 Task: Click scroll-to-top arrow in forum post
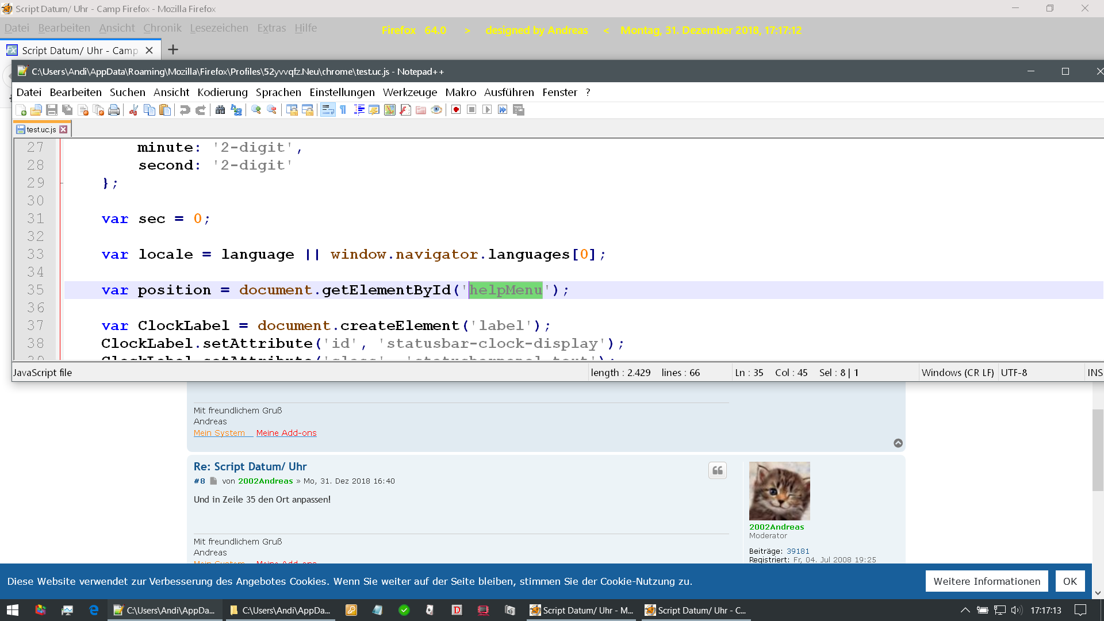point(898,443)
